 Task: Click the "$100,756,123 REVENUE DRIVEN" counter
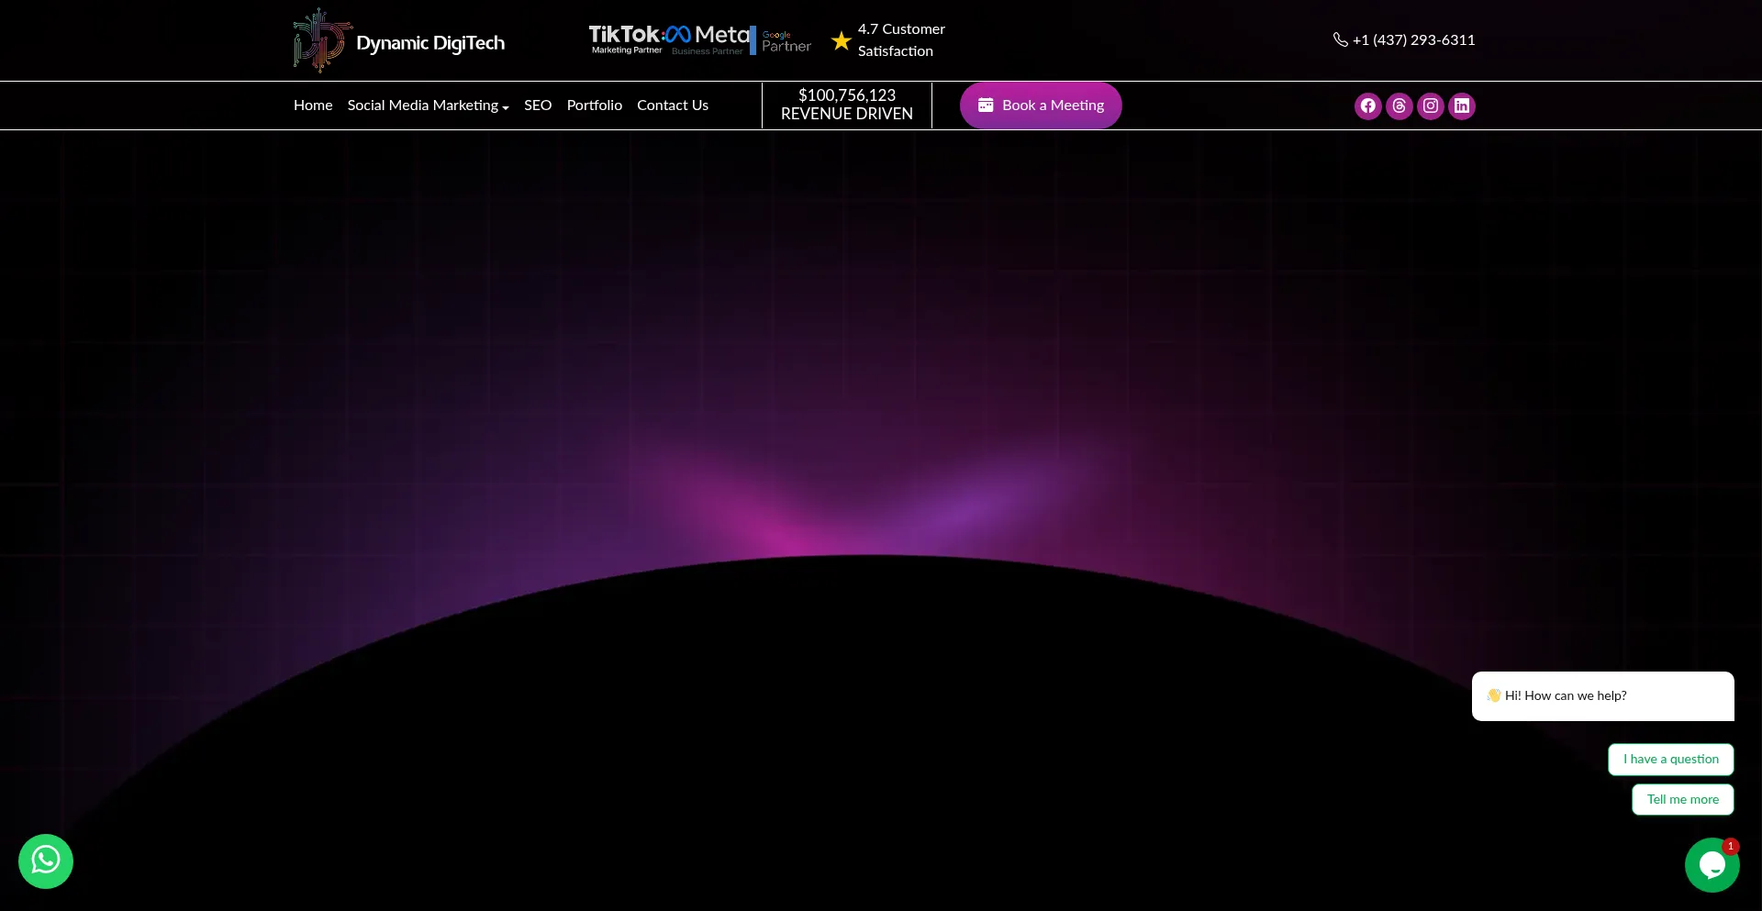click(846, 105)
